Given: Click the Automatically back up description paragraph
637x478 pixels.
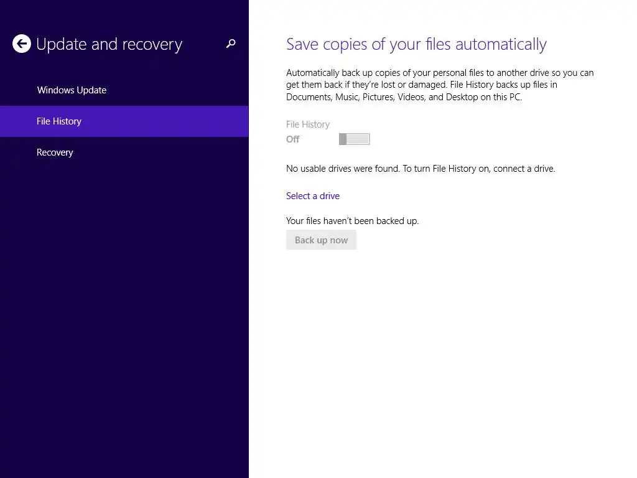Looking at the screenshot, I should coord(440,85).
